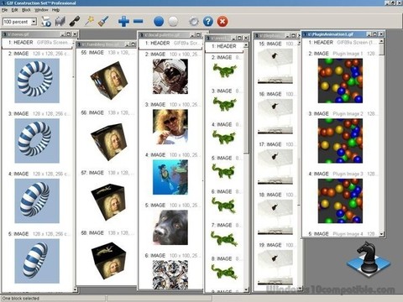The image size is (403, 302).
Task: Select the astronaut image thumbnail block
Action: pyautogui.click(x=170, y=76)
